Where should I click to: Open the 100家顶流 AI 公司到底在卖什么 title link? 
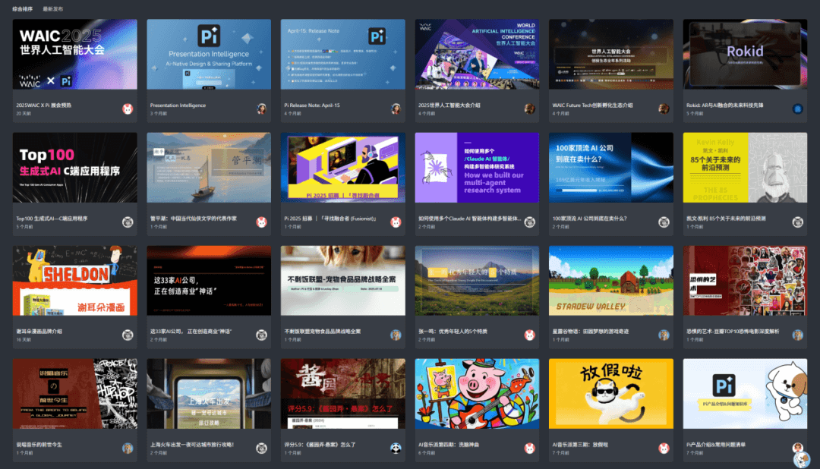click(x=589, y=219)
